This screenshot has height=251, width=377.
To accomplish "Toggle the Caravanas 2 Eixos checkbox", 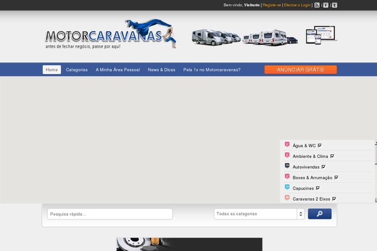I will point(334,199).
